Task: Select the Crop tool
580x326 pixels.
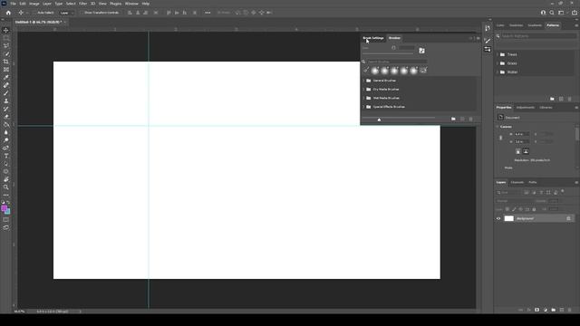Action: pos(6,62)
